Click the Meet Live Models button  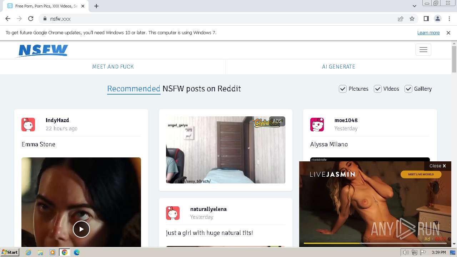pos(421,175)
